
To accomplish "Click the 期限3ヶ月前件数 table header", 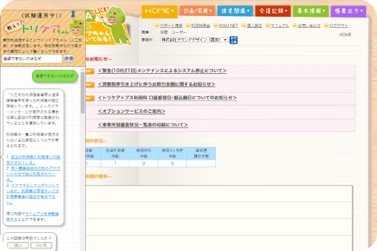I will click(x=172, y=153).
